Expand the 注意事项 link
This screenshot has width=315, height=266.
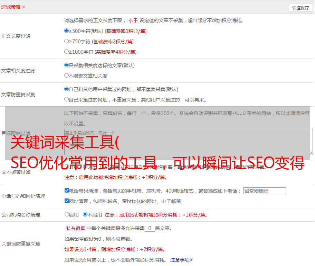click(x=181, y=259)
